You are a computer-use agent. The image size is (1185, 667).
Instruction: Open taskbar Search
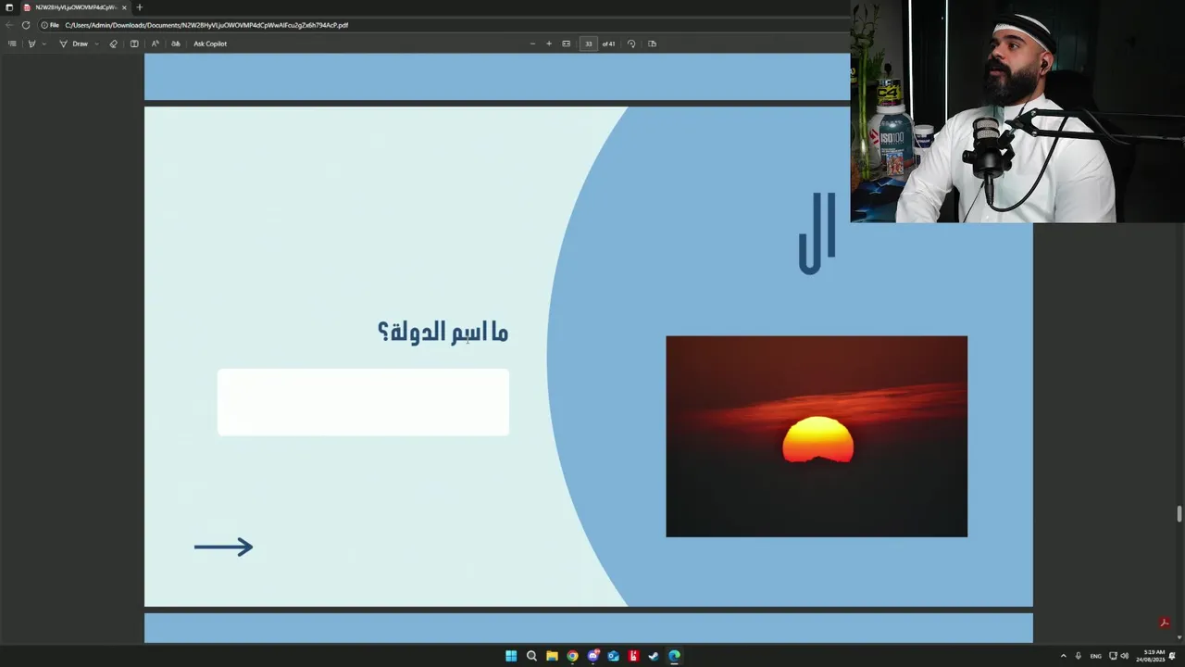click(531, 656)
